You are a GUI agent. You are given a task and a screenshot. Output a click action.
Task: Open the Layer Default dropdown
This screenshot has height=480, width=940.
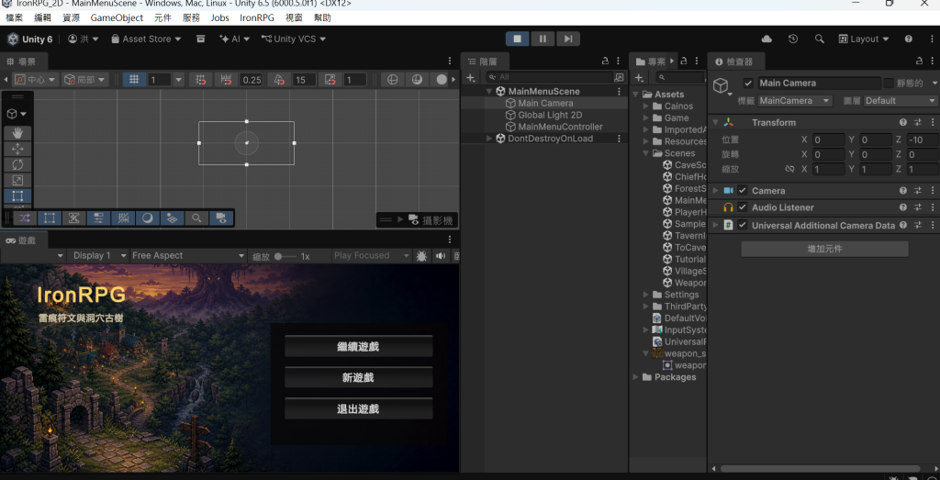901,101
